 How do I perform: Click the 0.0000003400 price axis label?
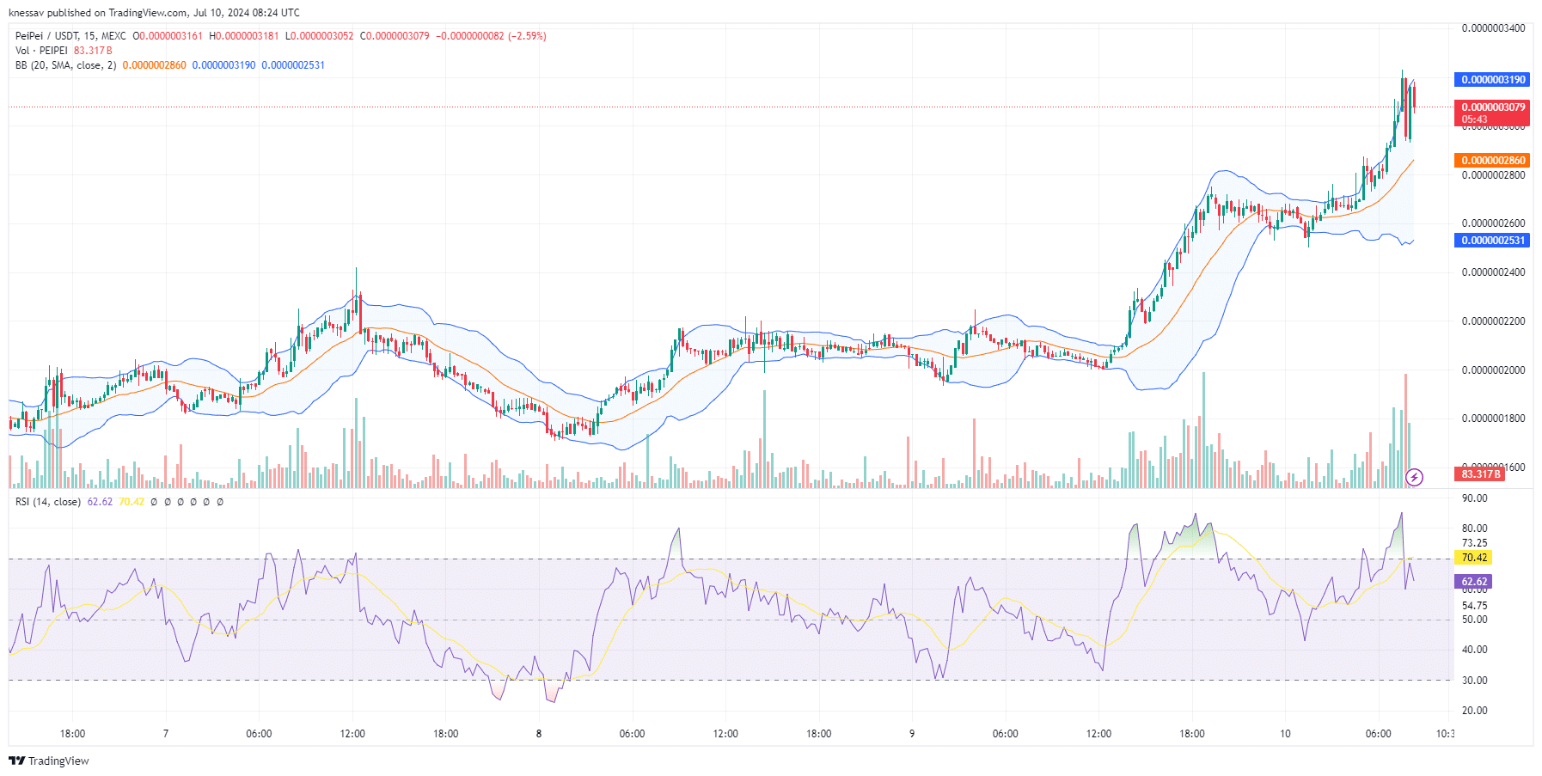1494,28
